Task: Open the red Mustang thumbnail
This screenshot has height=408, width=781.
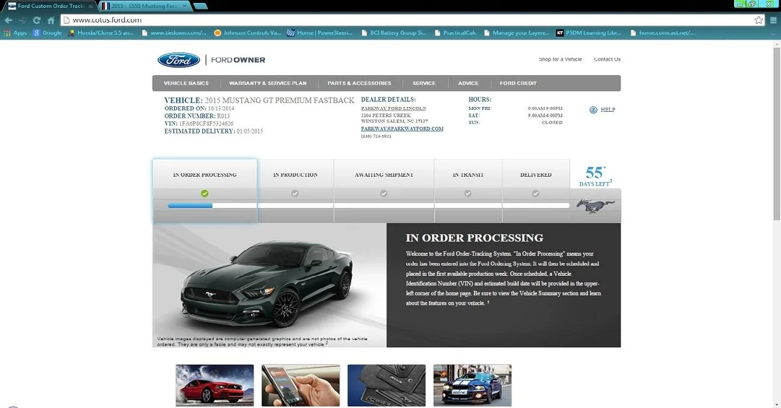Action: point(214,385)
